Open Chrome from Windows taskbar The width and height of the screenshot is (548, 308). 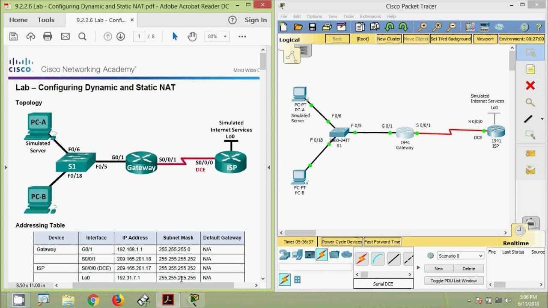[93, 300]
